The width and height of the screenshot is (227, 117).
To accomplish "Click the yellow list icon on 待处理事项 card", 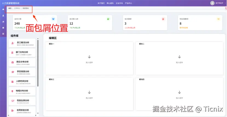I will (219, 19).
